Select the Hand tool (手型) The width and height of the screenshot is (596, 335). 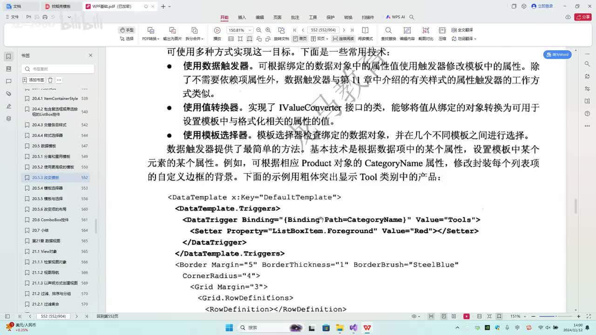point(127,30)
